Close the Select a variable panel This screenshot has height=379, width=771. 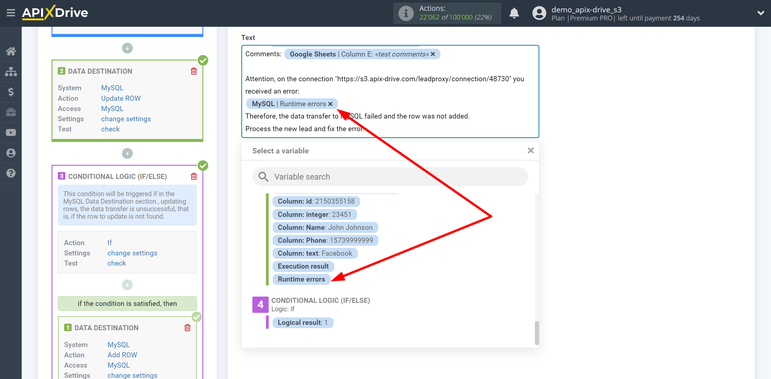click(531, 150)
